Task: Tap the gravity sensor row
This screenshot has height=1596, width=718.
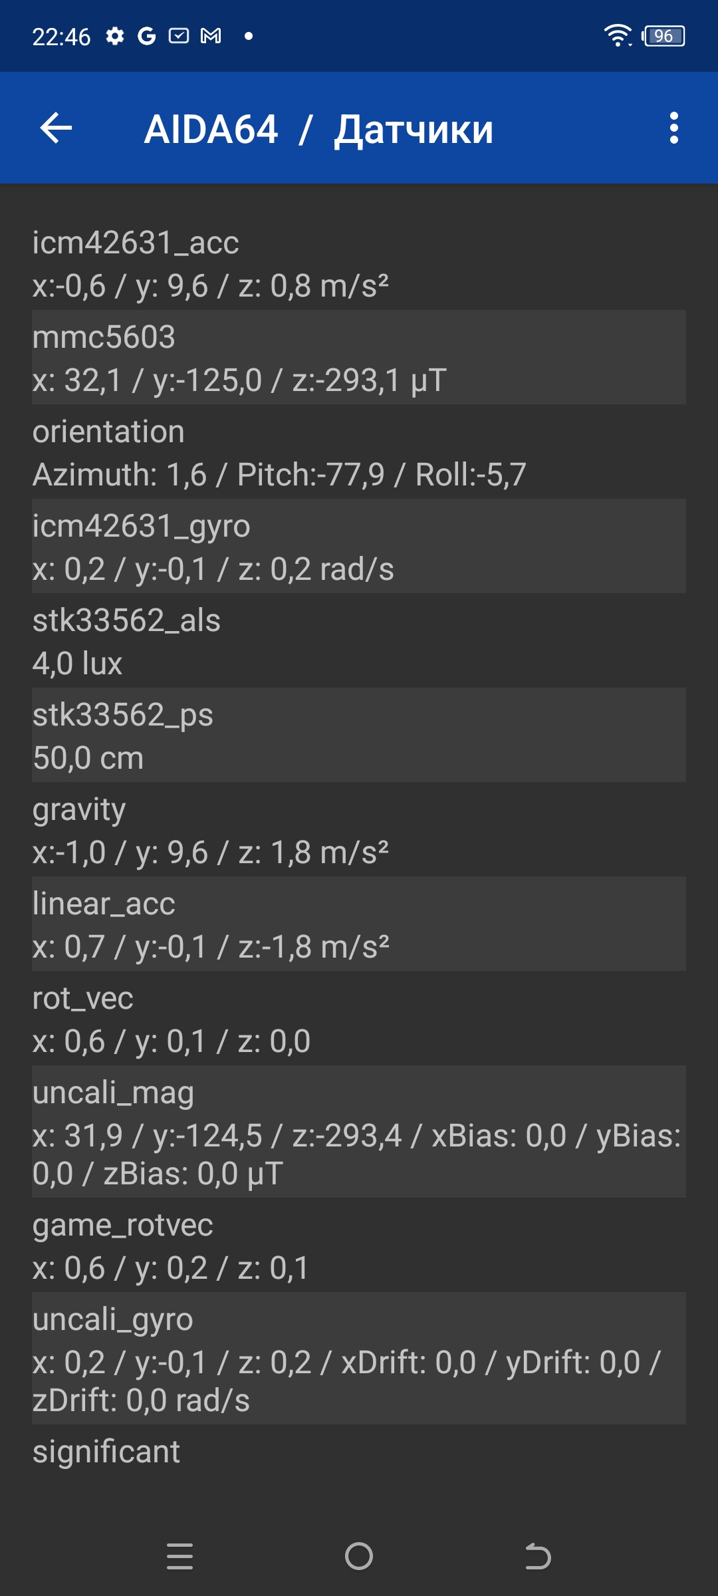Action: pos(359,830)
